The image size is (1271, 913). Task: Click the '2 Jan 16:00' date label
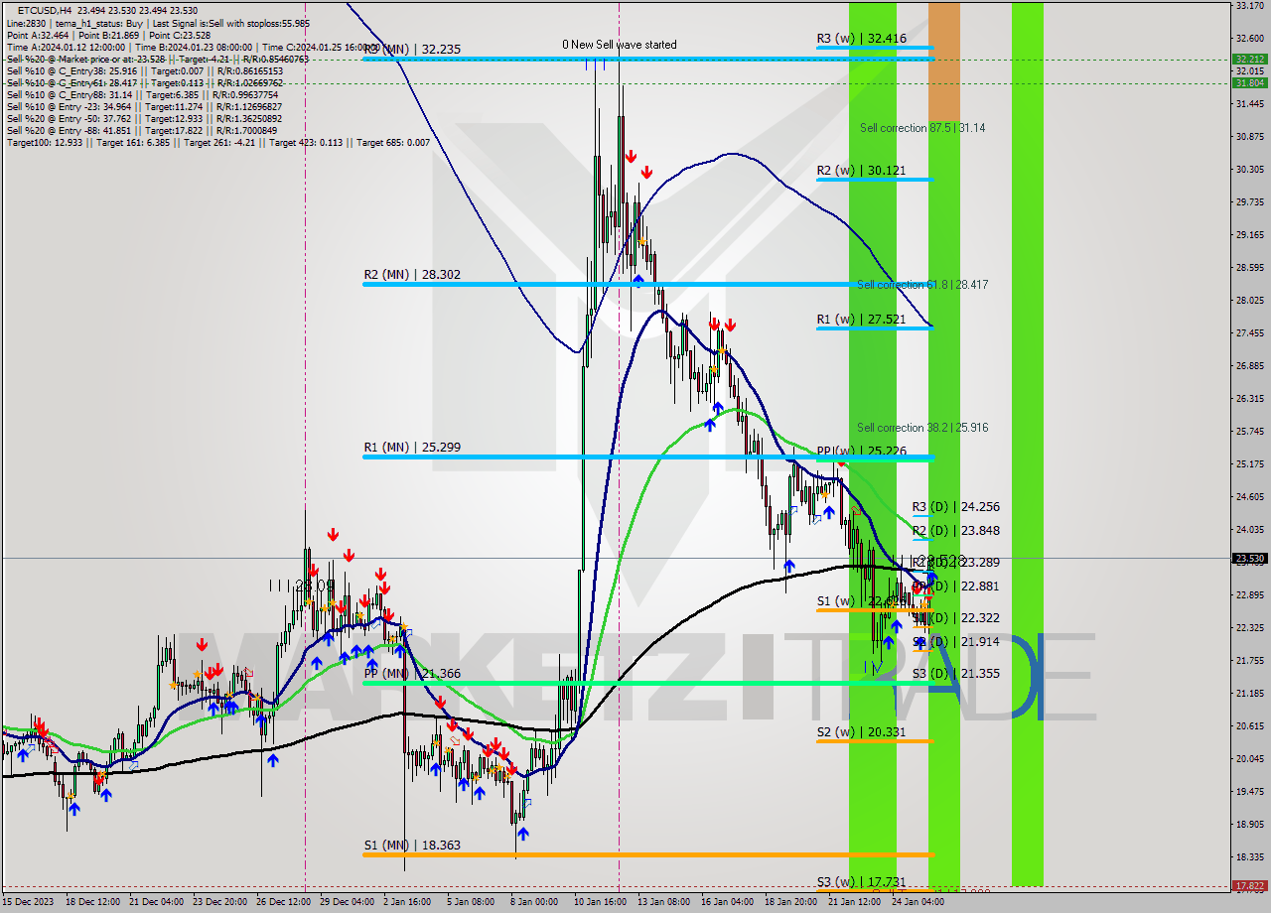(408, 902)
